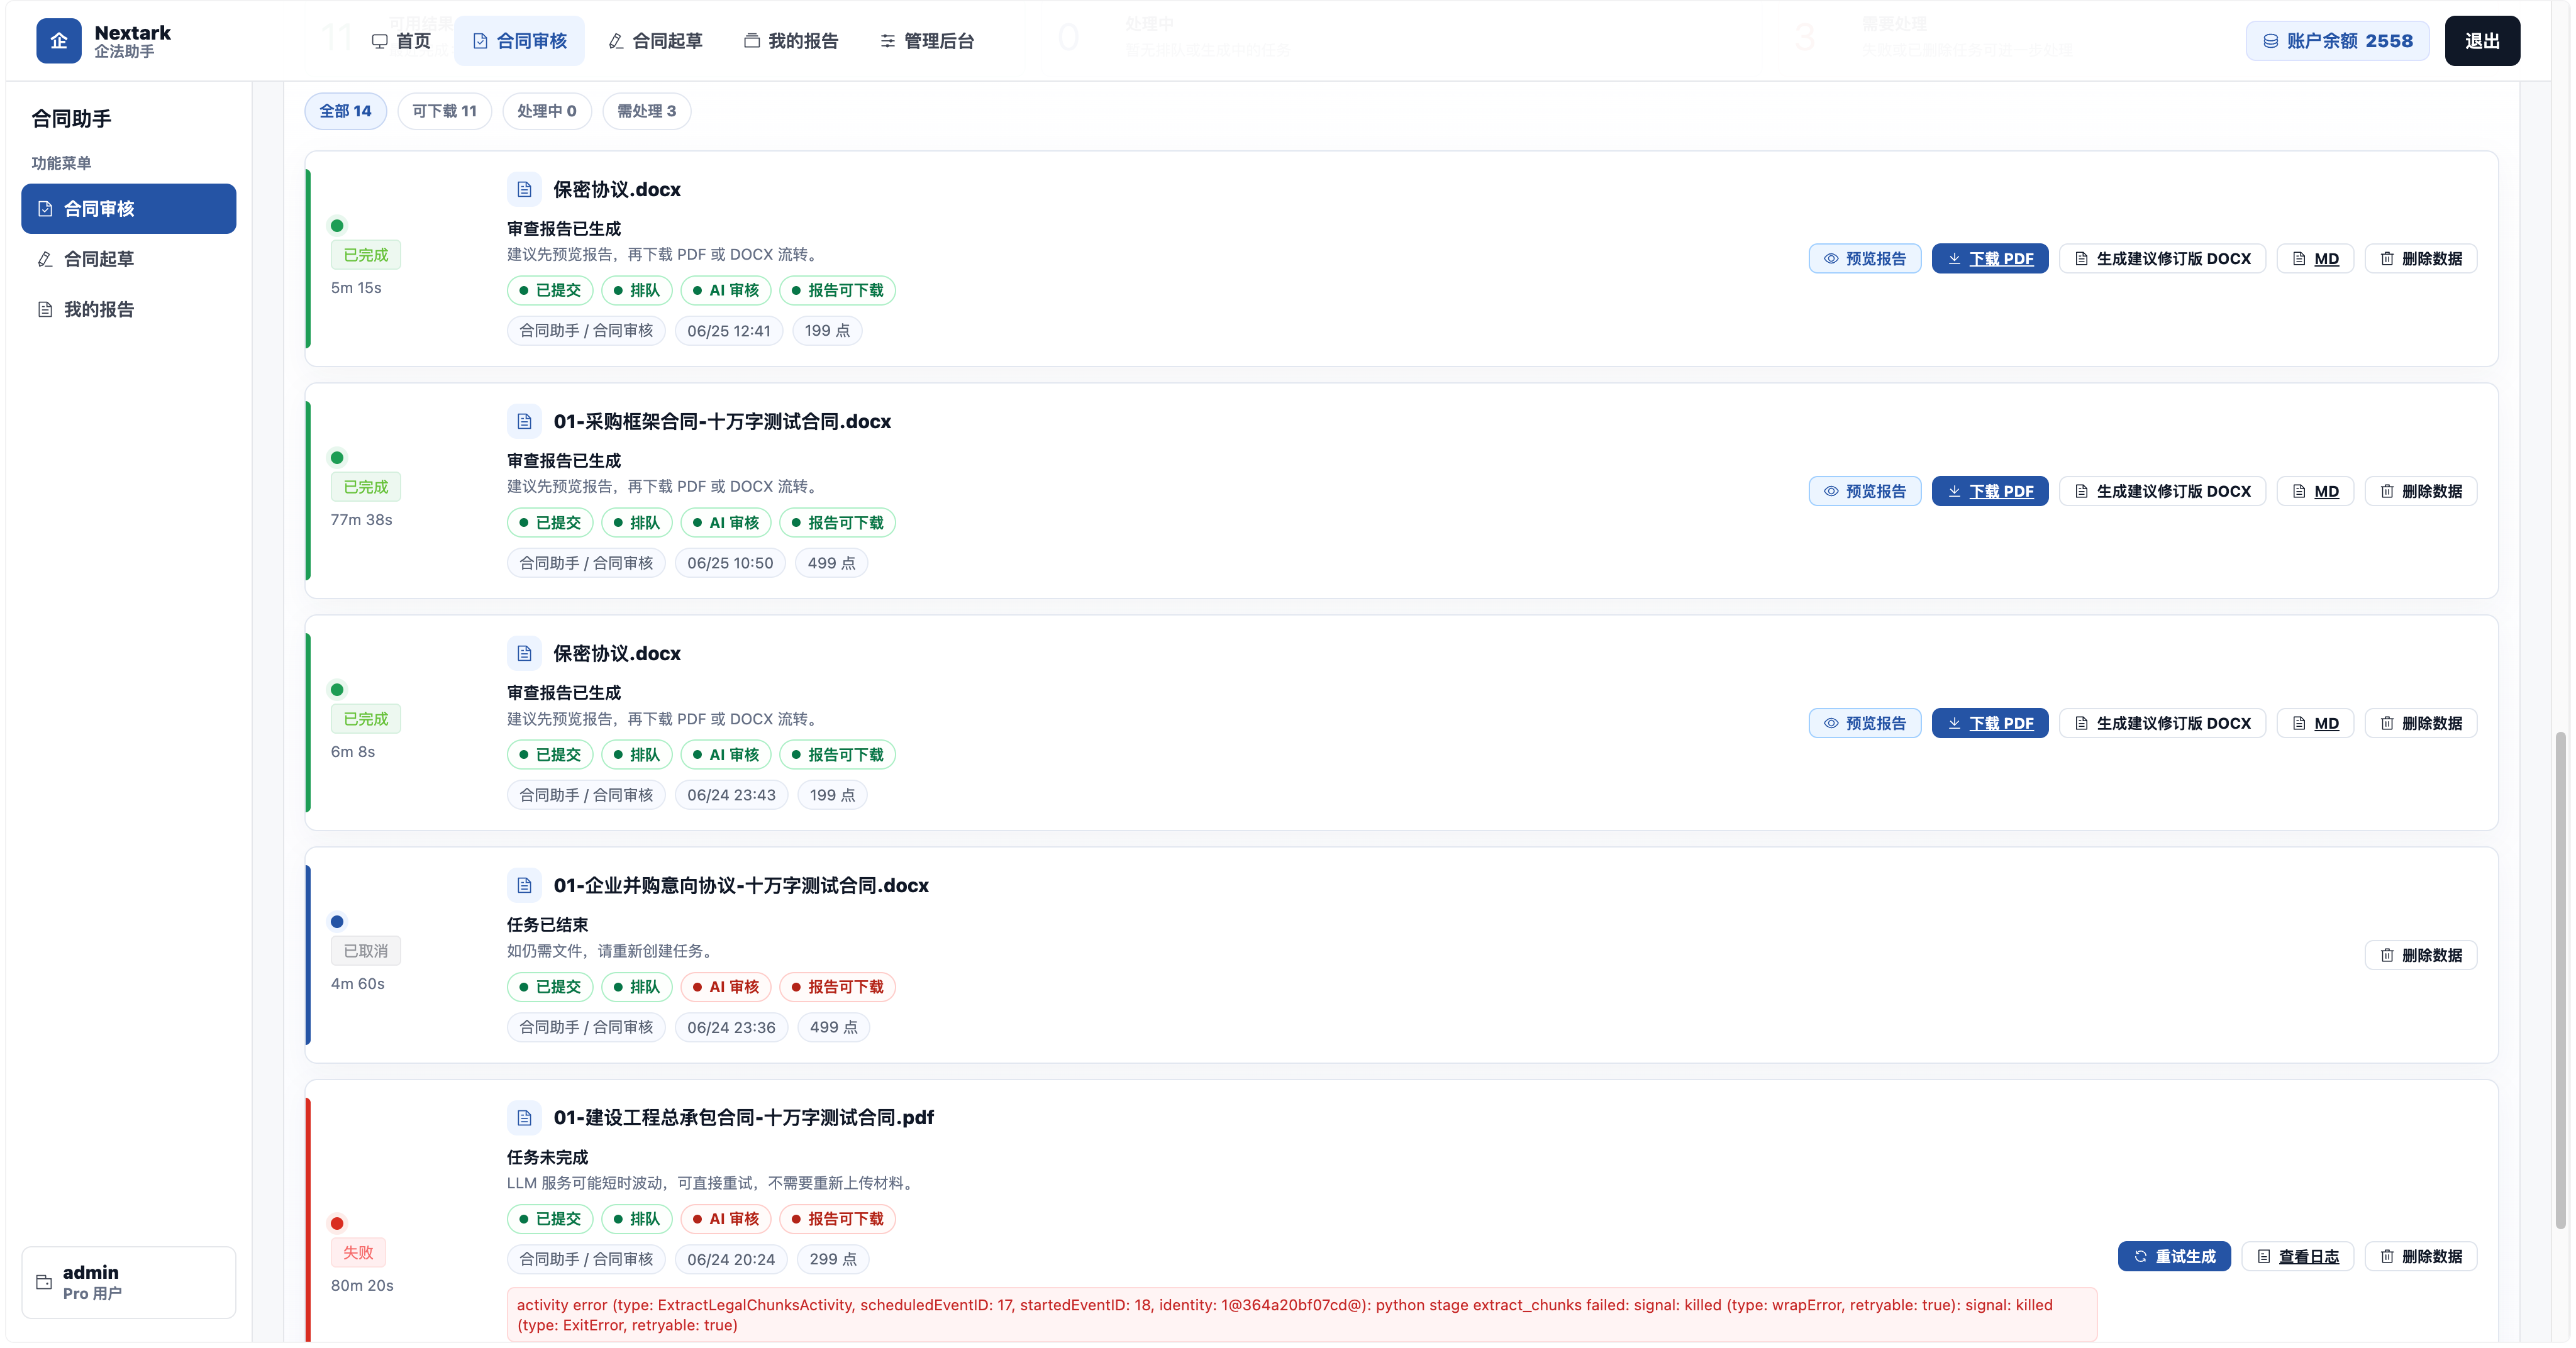This screenshot has height=1348, width=2576.
Task: Filter by 可下载 11 tasks
Action: [444, 111]
